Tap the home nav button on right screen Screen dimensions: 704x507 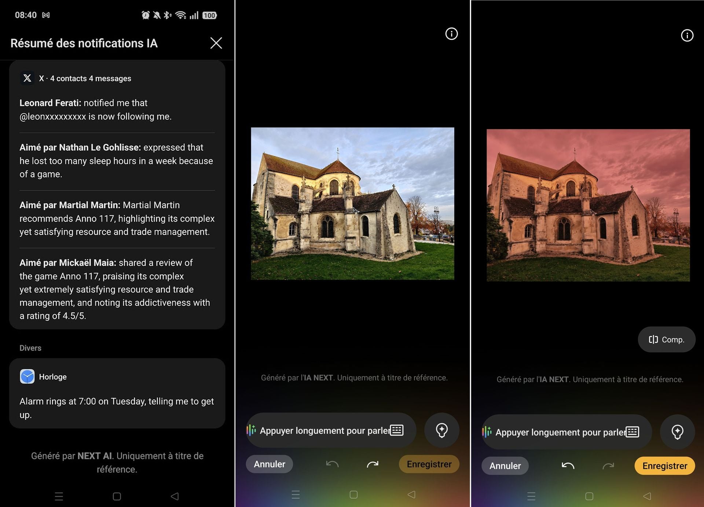coord(589,496)
